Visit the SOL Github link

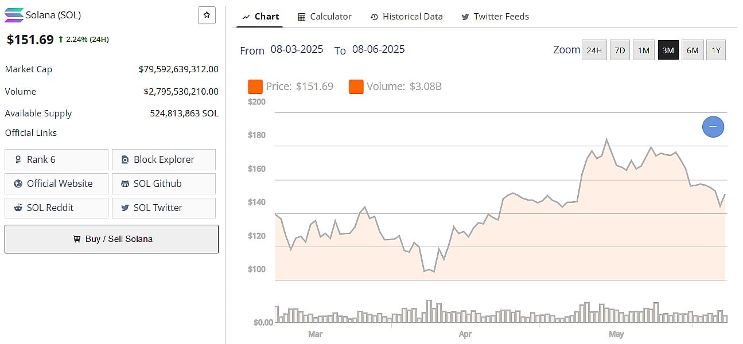pyautogui.click(x=164, y=183)
